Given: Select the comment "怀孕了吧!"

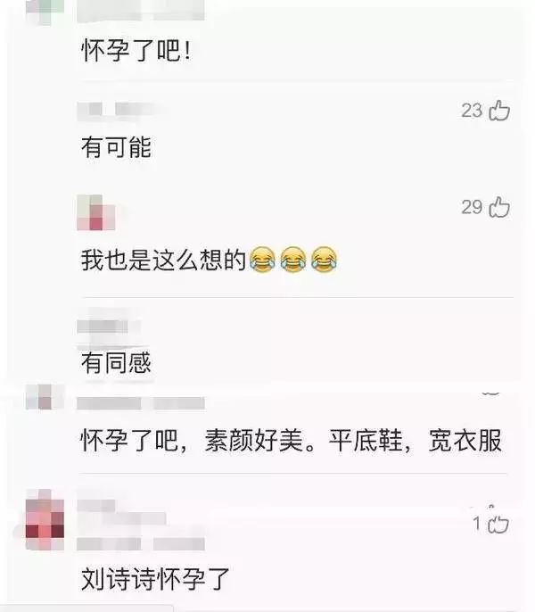Looking at the screenshot, I should (136, 51).
